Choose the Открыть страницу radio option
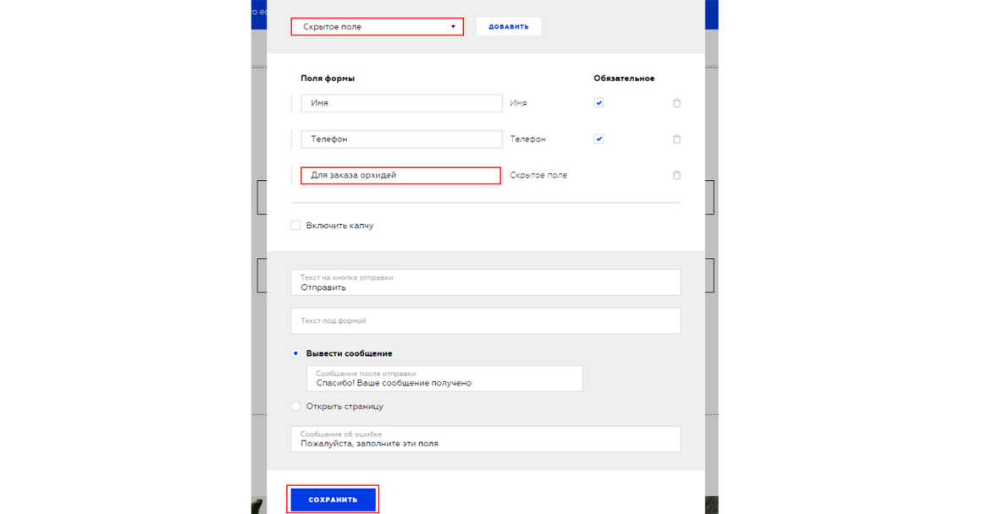Screen dimensions: 982x514 [295, 406]
